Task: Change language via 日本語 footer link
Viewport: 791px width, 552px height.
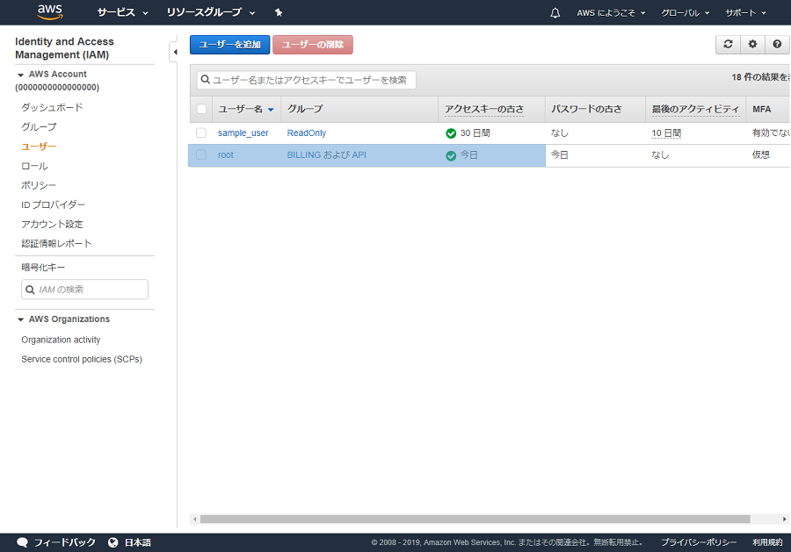Action: pyautogui.click(x=138, y=542)
